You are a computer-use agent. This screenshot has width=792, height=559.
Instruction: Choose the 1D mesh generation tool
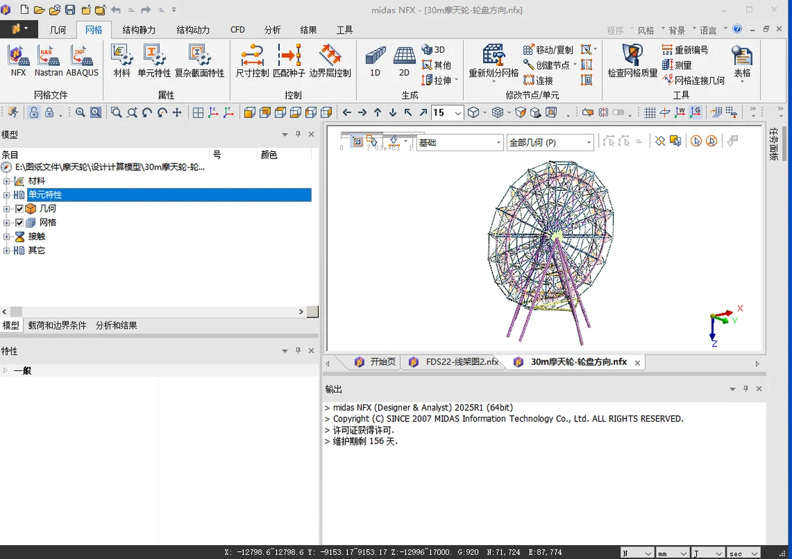pyautogui.click(x=375, y=62)
